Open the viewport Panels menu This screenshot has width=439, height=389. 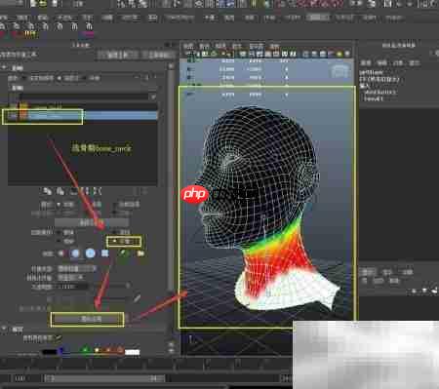[274, 46]
